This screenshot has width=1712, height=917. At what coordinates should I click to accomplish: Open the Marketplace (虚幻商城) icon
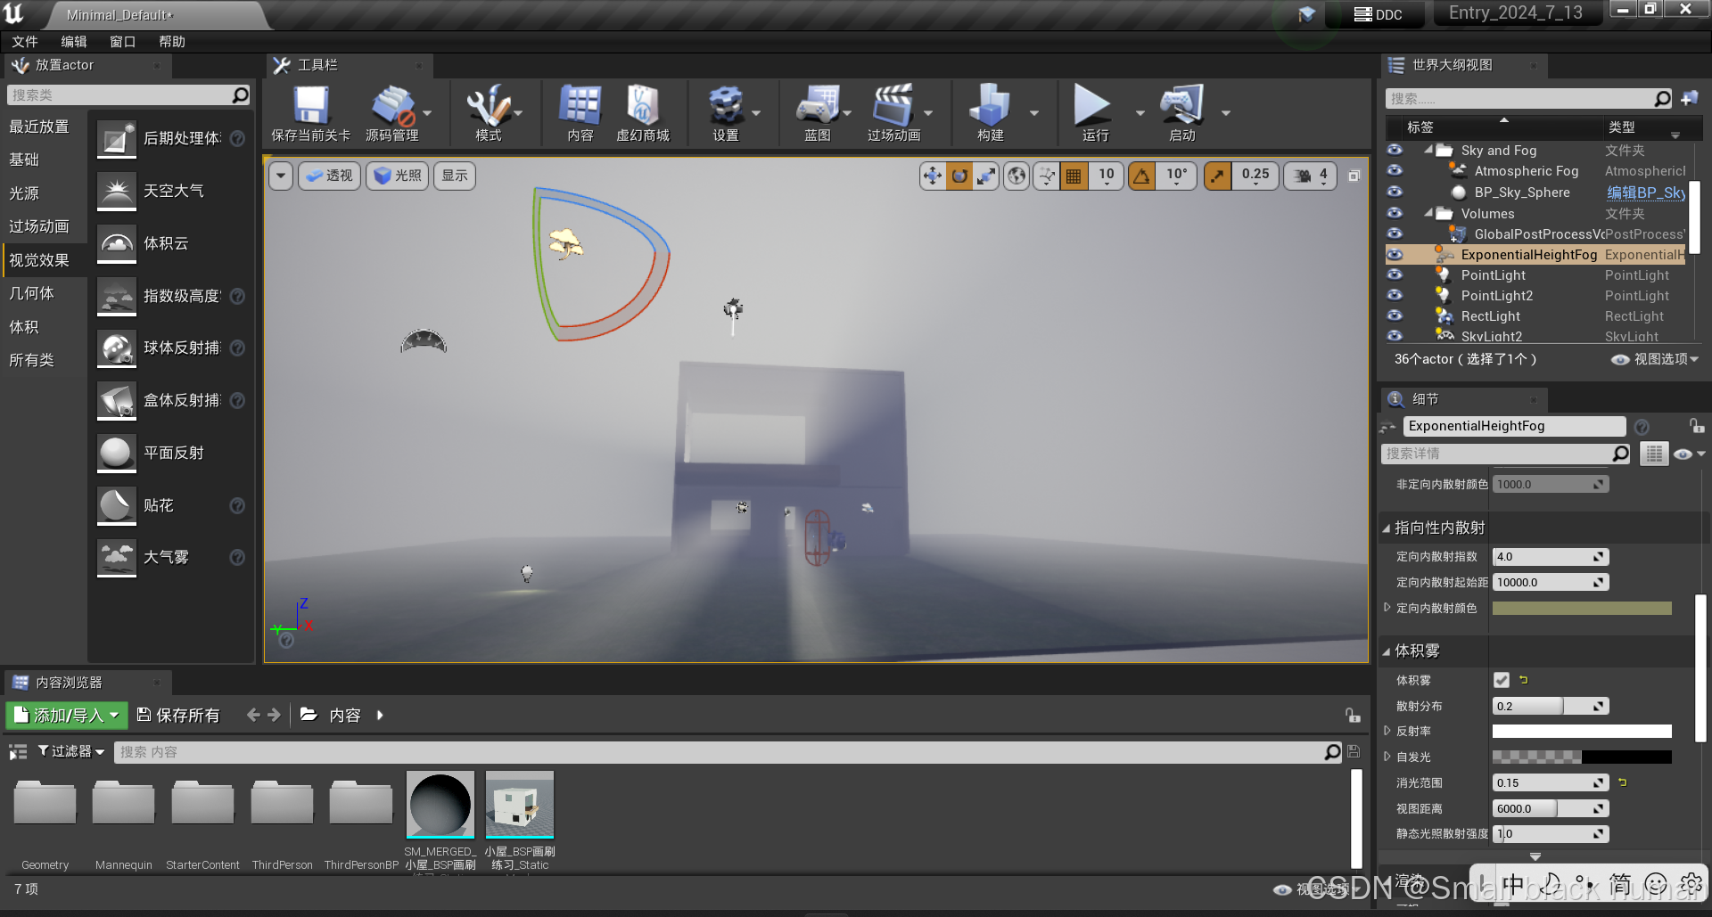coord(642,108)
